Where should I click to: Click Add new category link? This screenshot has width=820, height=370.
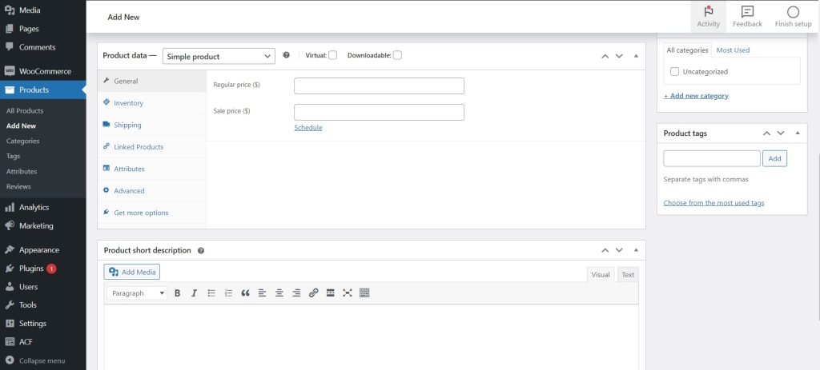coord(696,96)
